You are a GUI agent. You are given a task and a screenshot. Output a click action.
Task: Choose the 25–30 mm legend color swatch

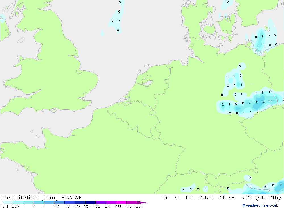pos(90,202)
